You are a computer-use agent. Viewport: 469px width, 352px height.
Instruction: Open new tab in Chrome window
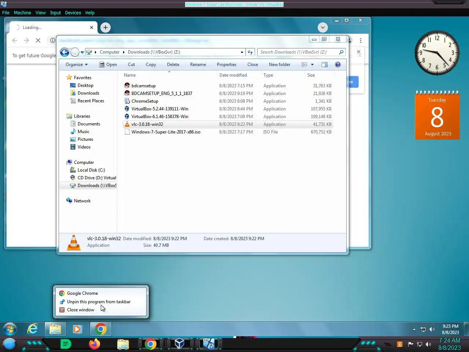coord(106,27)
